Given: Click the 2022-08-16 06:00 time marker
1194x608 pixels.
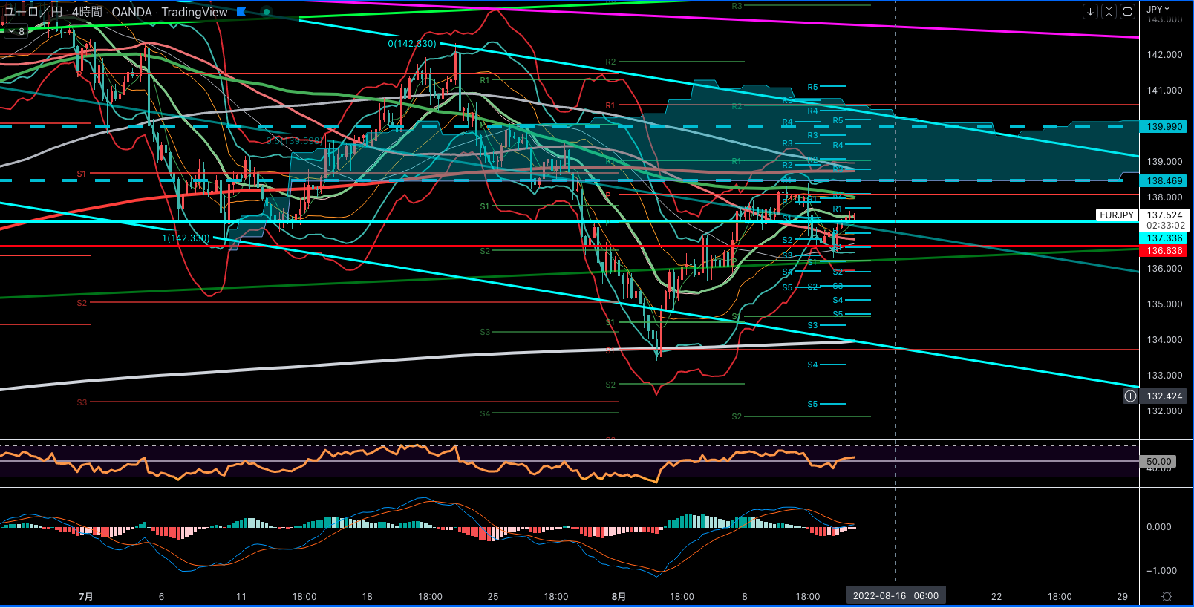Looking at the screenshot, I should pyautogui.click(x=895, y=596).
